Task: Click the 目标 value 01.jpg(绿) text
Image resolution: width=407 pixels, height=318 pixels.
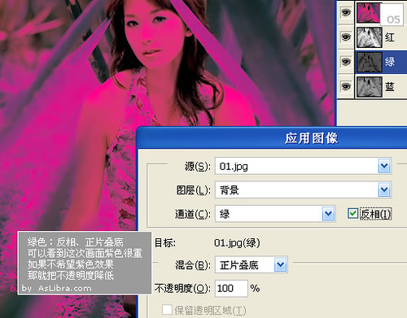Action: [x=237, y=243]
